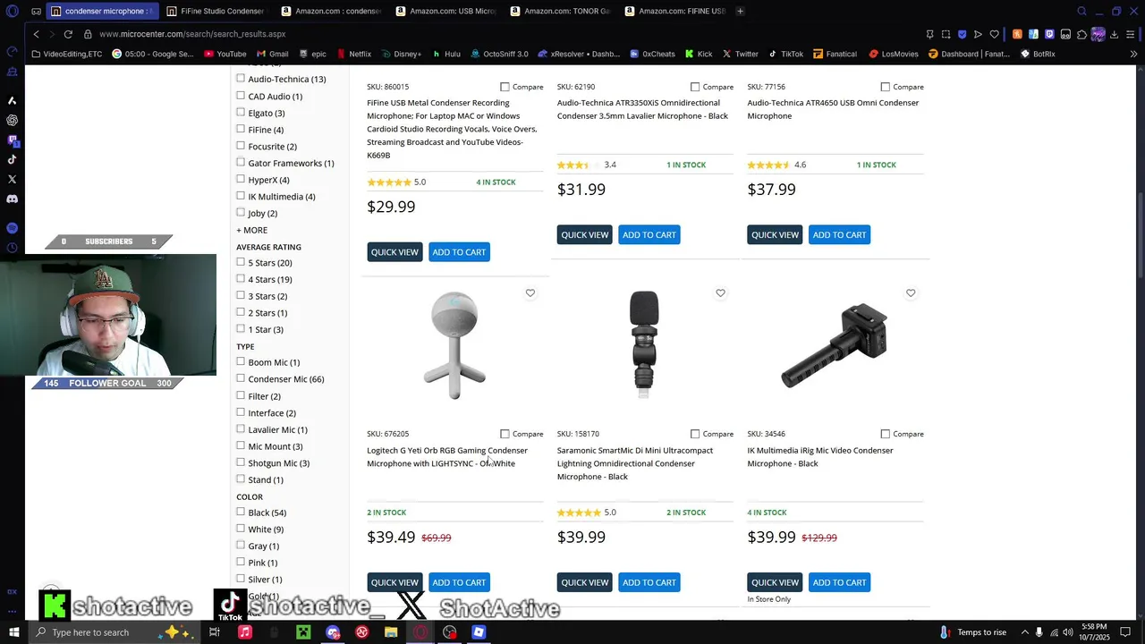Viewport: 1145px width, 644px height.
Task: Expand the + MORE brands list
Action: point(251,230)
